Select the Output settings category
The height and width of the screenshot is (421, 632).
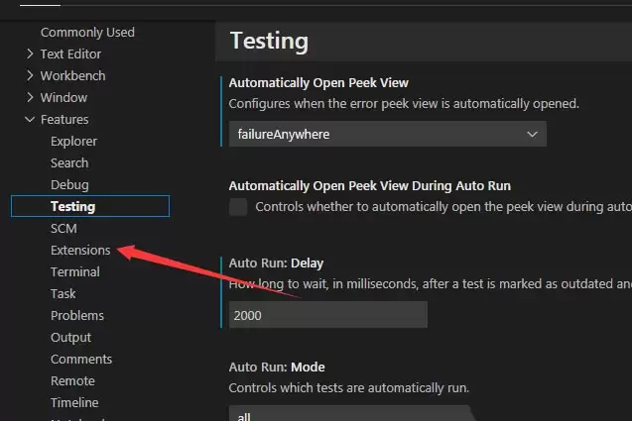(x=70, y=337)
